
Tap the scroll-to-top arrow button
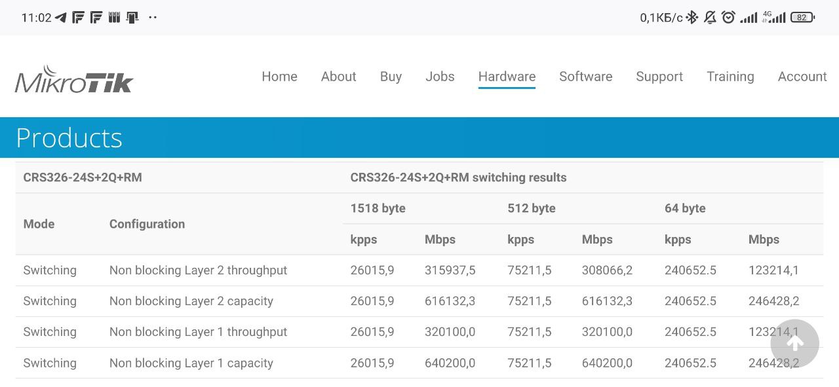[794, 344]
